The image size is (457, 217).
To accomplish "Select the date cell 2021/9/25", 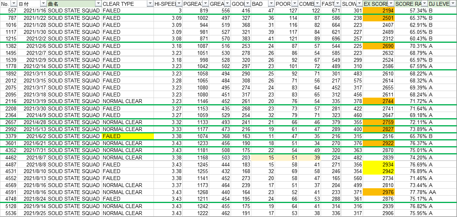I will tap(32, 213).
